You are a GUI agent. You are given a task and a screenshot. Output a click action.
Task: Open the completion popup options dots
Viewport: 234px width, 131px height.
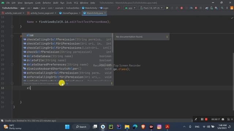click(x=112, y=83)
